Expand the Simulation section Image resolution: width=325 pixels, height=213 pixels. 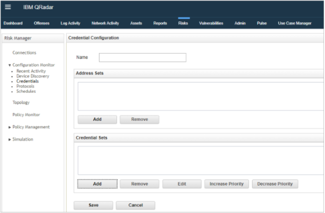pyautogui.click(x=9, y=139)
